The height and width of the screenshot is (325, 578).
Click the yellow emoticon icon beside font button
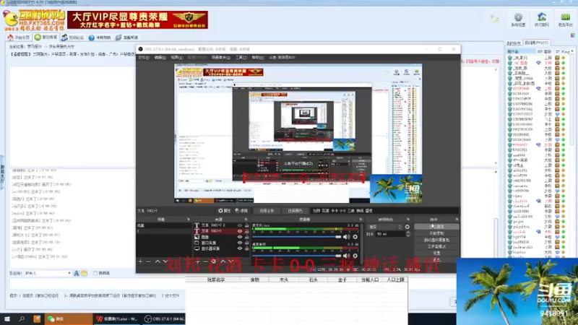click(84, 273)
